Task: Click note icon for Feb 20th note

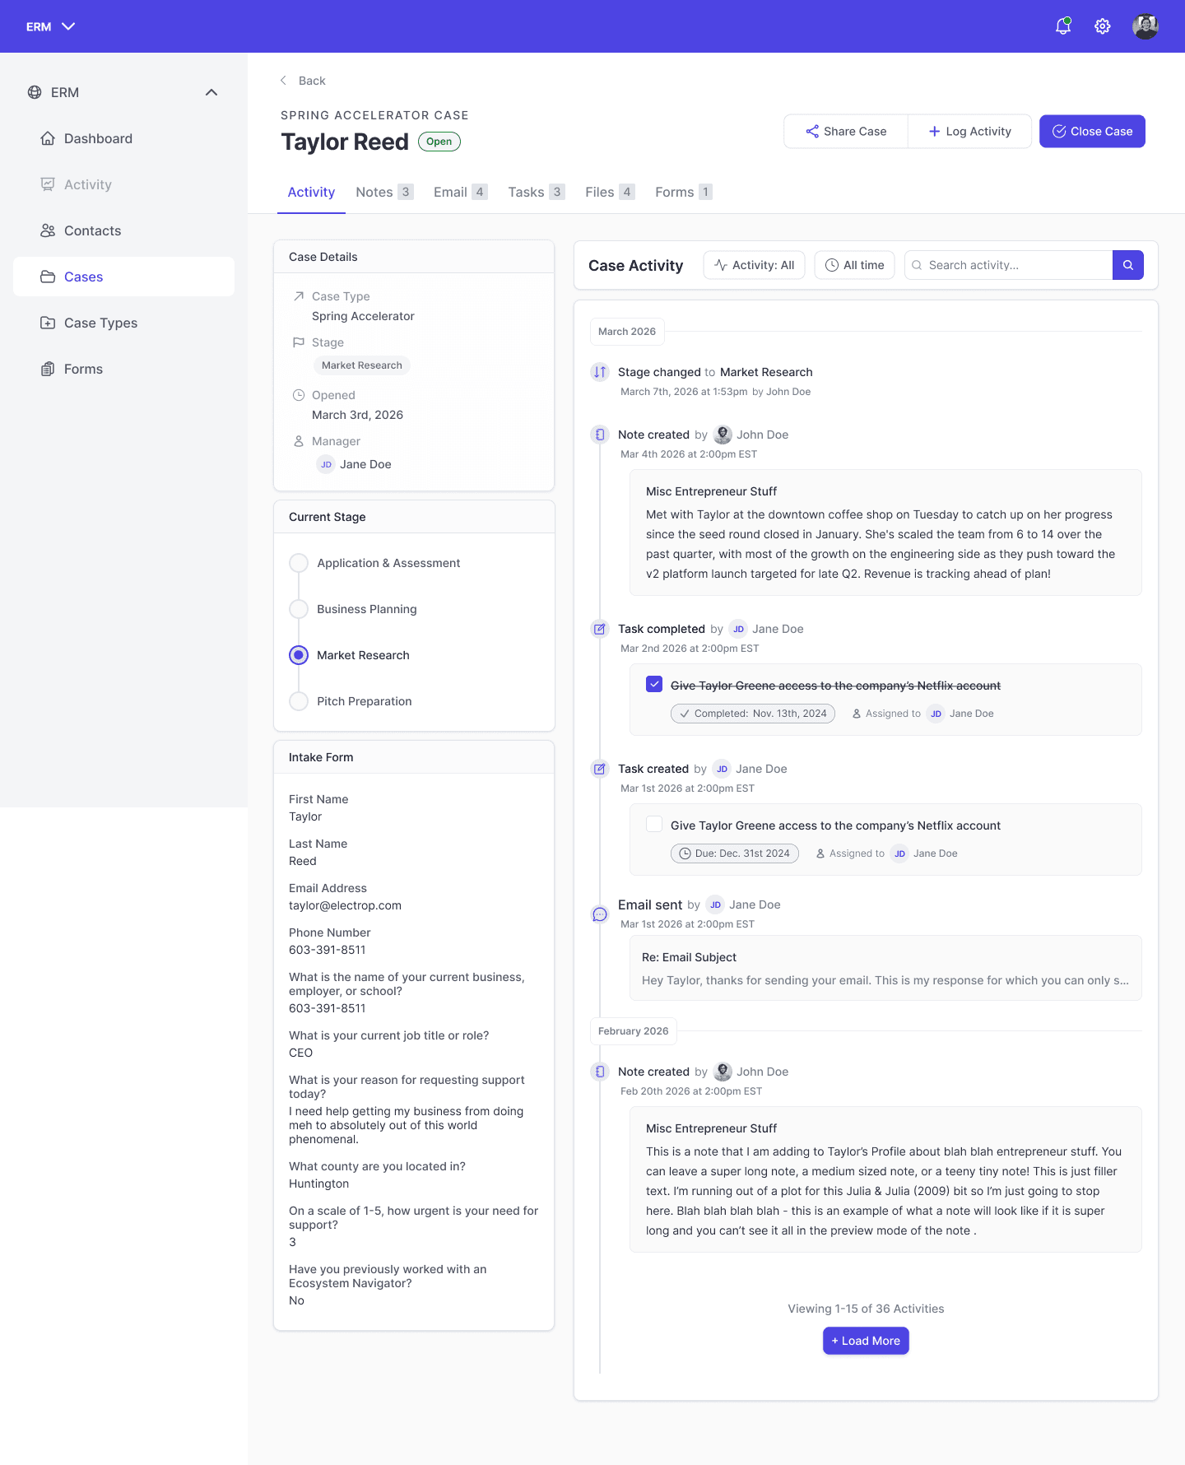Action: (600, 1072)
